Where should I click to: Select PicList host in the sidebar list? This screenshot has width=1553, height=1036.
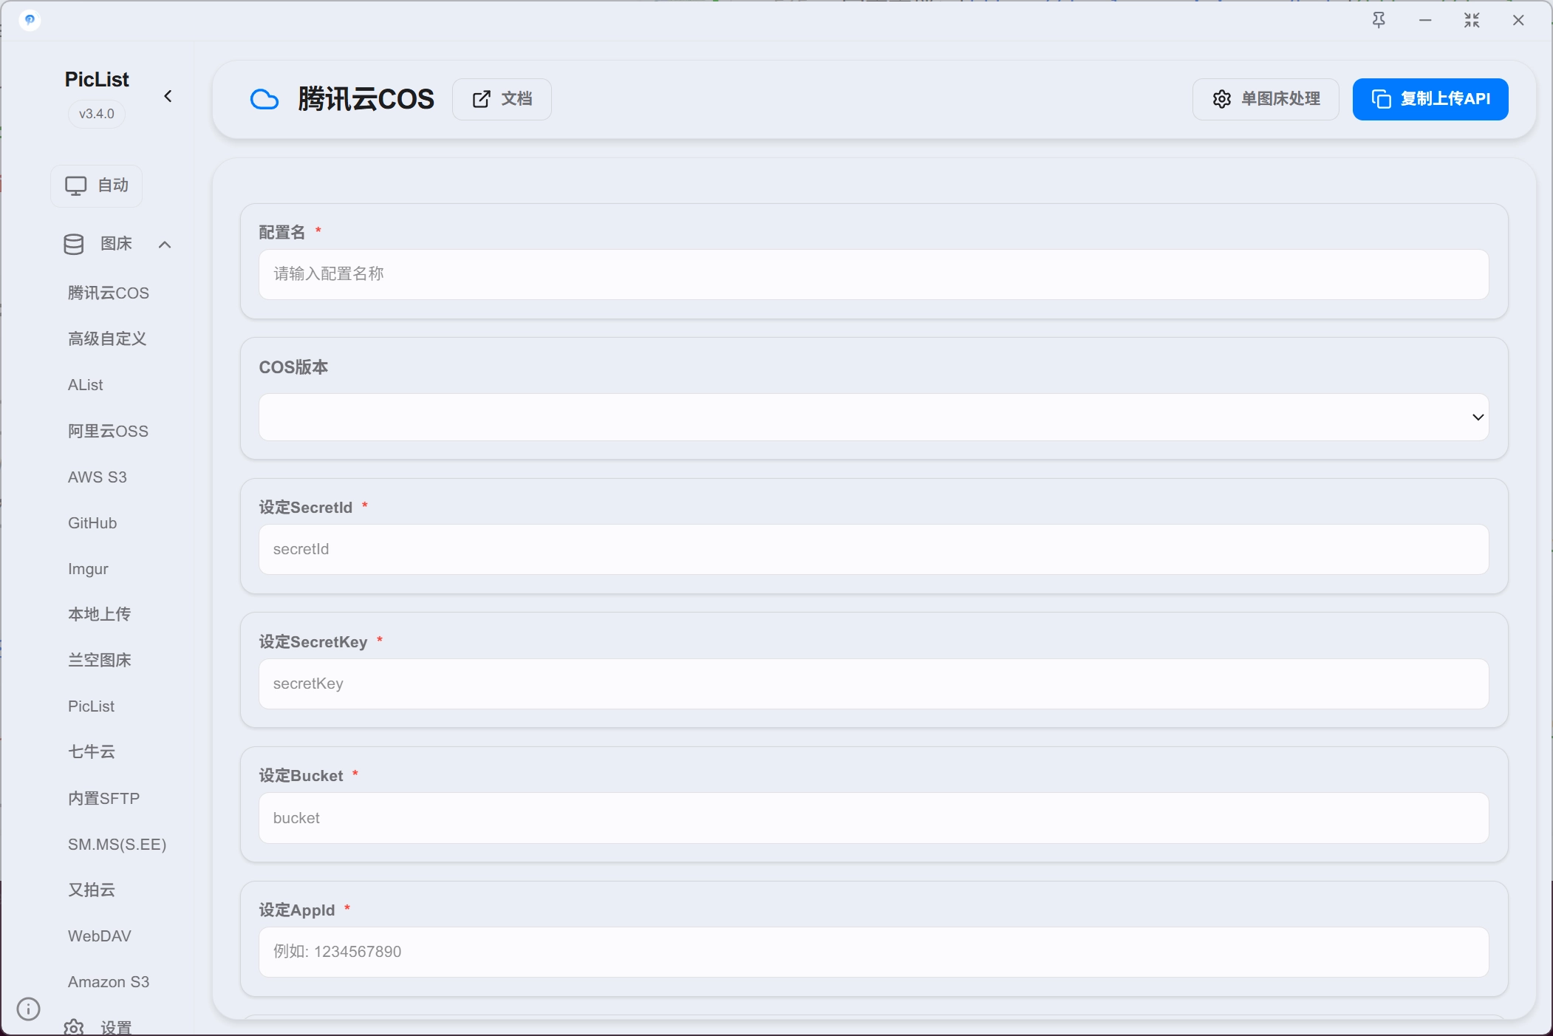click(91, 706)
